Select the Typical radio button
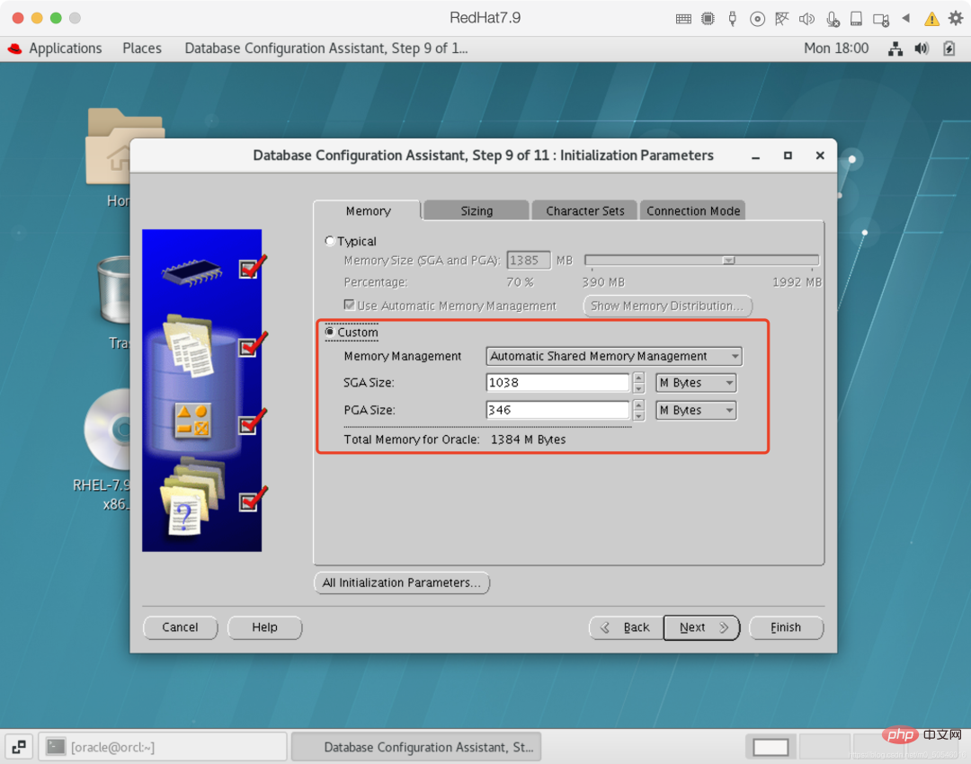Viewport: 971px width, 764px height. (330, 241)
